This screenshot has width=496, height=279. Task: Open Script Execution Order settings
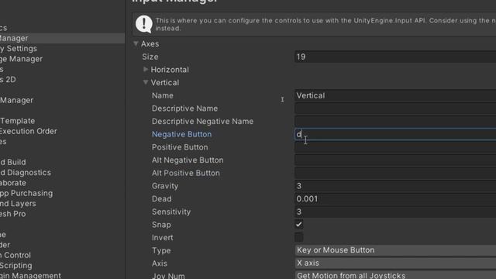pyautogui.click(x=29, y=131)
